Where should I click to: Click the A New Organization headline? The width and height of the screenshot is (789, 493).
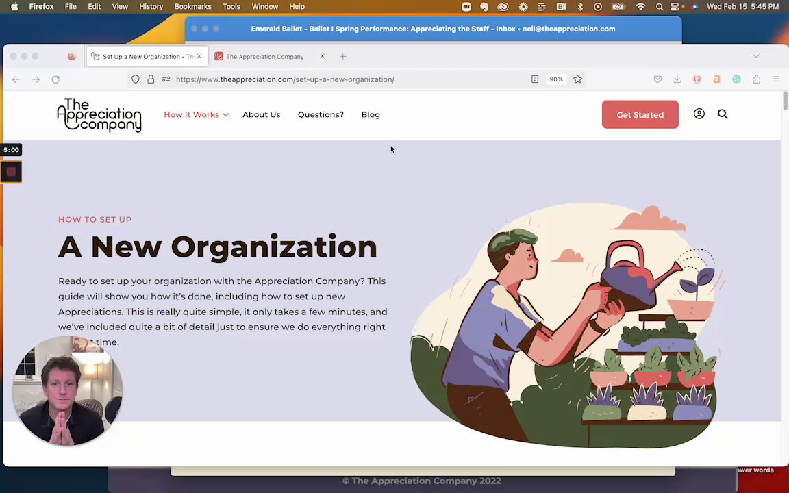[x=218, y=247]
